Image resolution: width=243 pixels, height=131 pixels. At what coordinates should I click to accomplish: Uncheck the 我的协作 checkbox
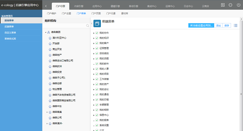(97, 33)
